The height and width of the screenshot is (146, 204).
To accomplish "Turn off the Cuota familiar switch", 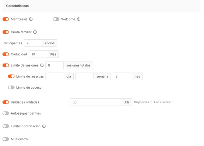I will point(6,32).
